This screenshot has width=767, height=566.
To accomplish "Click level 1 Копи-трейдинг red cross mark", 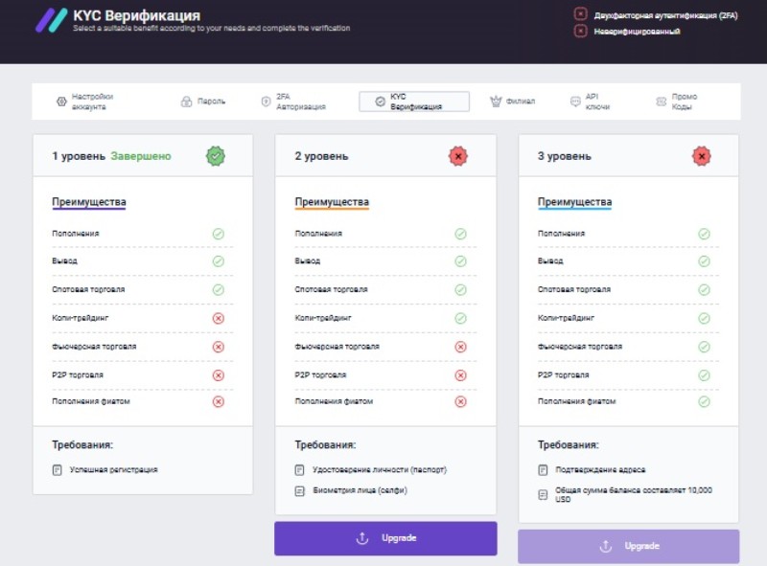I will [x=218, y=318].
